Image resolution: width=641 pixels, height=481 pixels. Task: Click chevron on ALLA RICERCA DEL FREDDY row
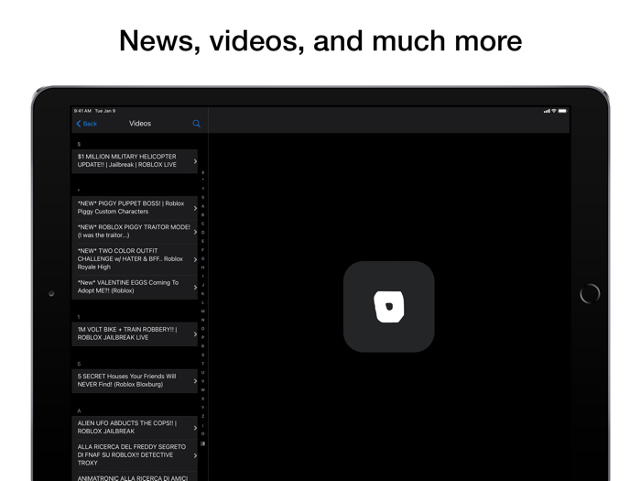pyautogui.click(x=195, y=455)
